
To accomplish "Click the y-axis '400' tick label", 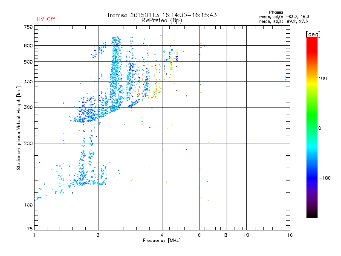I will click(x=28, y=82).
